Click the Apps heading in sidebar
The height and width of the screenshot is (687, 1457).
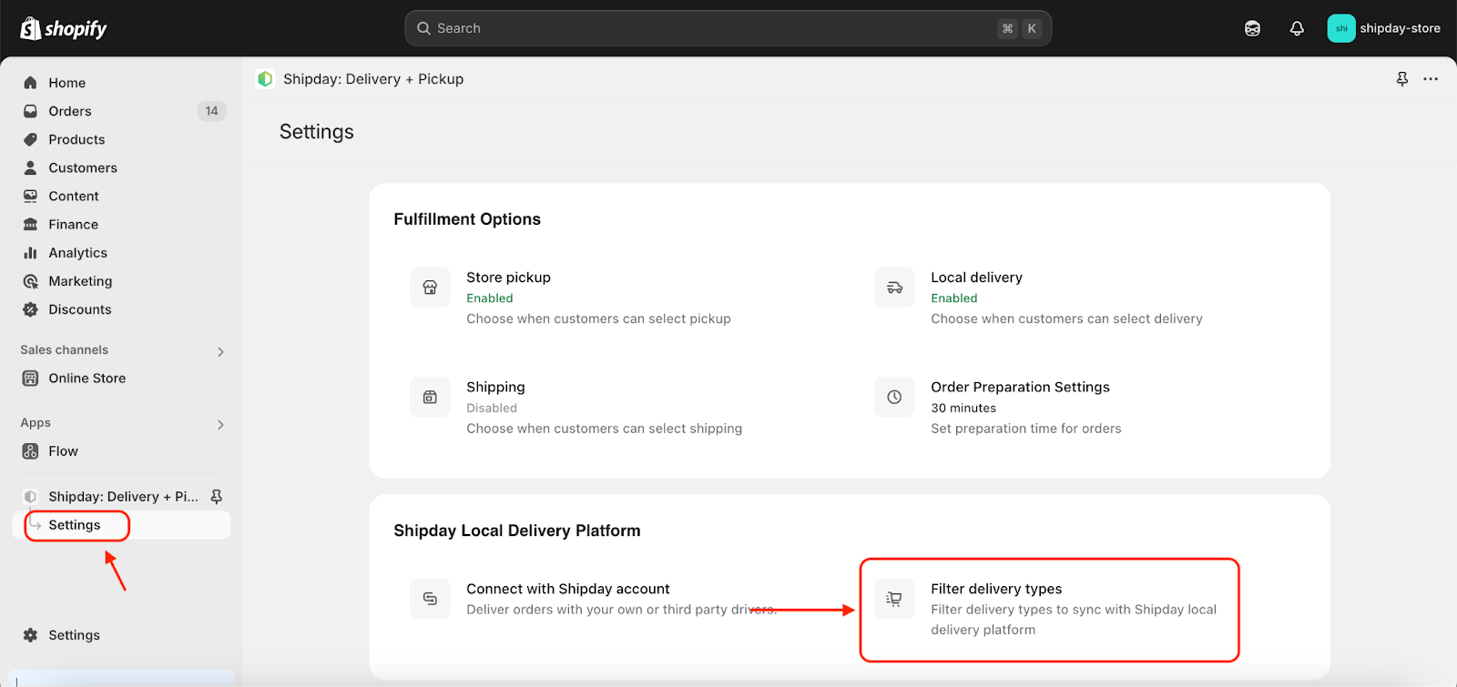click(36, 423)
